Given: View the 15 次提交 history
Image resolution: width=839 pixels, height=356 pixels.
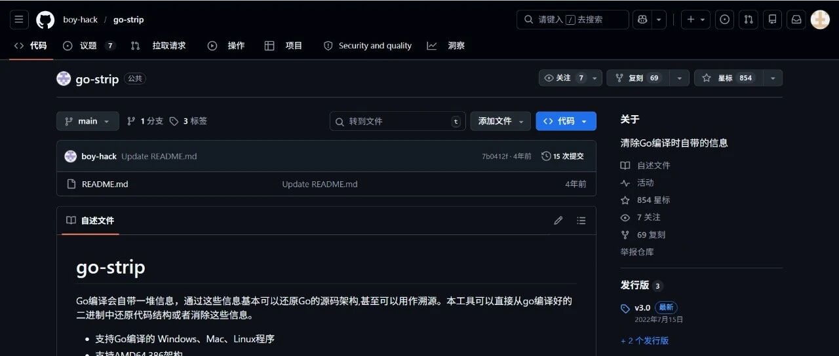Looking at the screenshot, I should click(x=563, y=156).
